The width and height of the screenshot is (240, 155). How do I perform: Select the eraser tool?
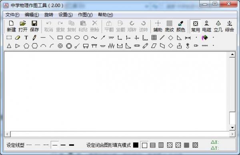(18, 38)
